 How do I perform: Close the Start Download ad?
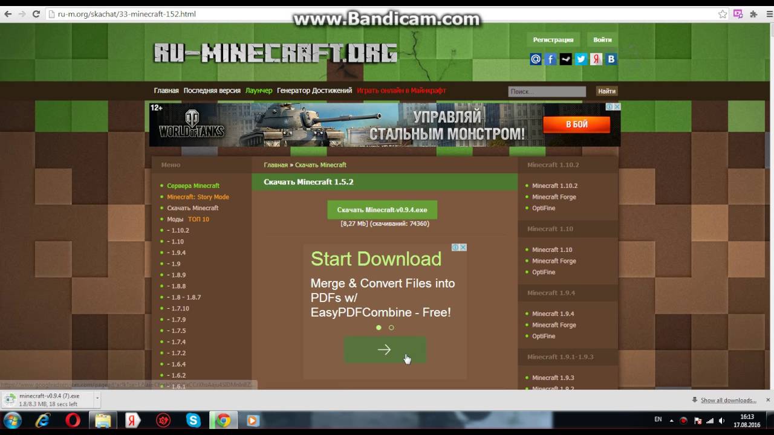coord(463,247)
